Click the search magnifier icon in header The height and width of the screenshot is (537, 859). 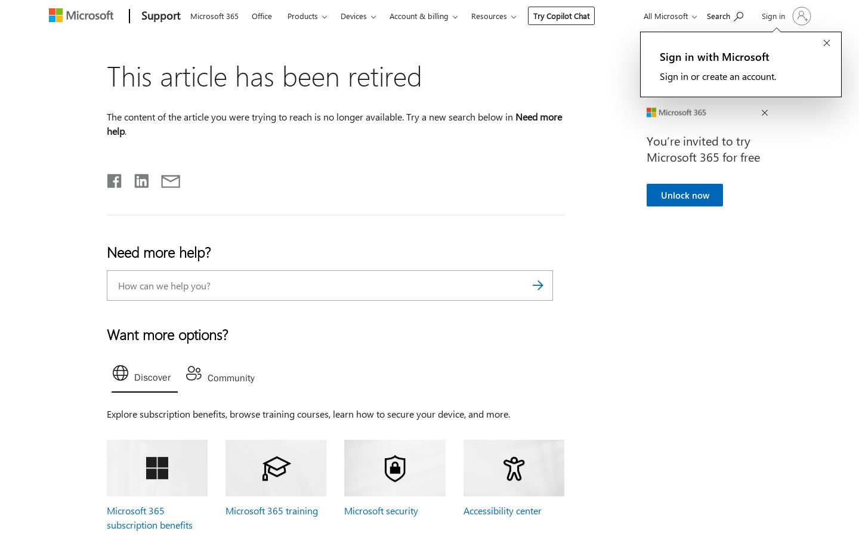[739, 16]
